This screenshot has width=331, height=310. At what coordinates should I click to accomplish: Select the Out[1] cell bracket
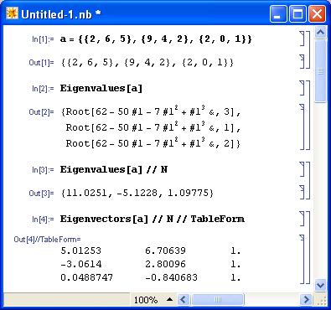click(x=303, y=61)
